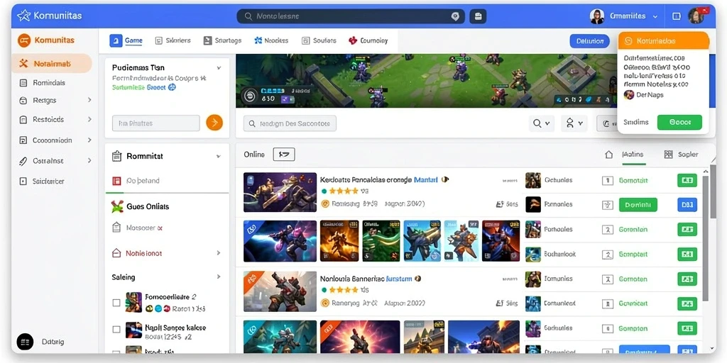Switch to the Iatins tab
The image size is (727, 363).
pos(633,155)
